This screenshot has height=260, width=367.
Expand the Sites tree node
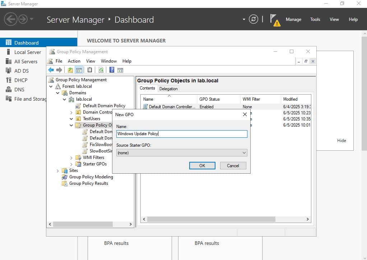(x=58, y=170)
